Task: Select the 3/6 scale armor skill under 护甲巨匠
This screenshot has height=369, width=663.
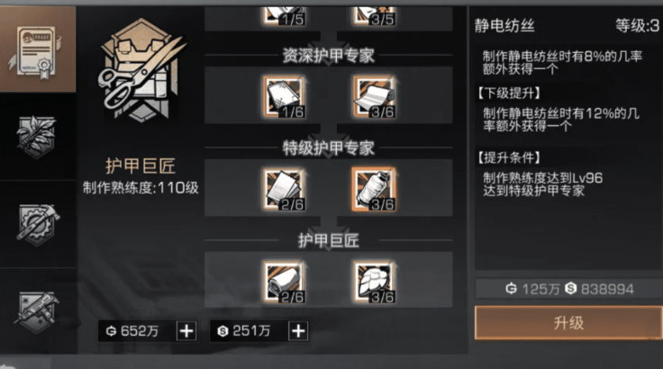Action: coord(374,282)
